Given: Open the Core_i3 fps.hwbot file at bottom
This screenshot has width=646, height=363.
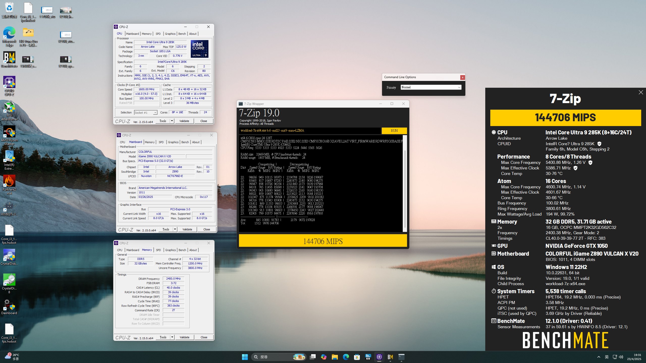Looking at the screenshot, I should coord(9,333).
